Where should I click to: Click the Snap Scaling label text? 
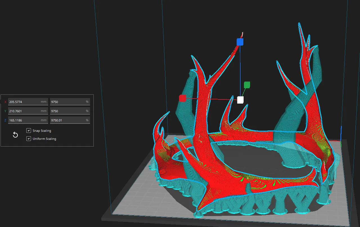point(42,131)
